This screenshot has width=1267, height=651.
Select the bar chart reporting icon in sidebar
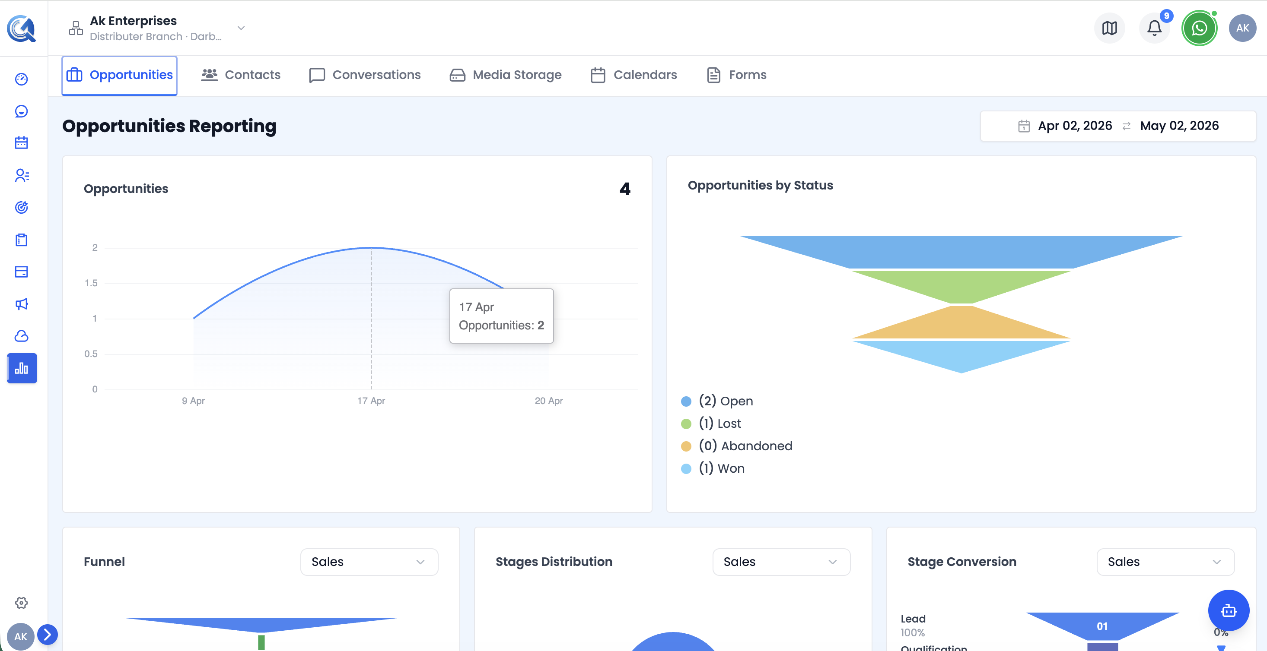[22, 368]
